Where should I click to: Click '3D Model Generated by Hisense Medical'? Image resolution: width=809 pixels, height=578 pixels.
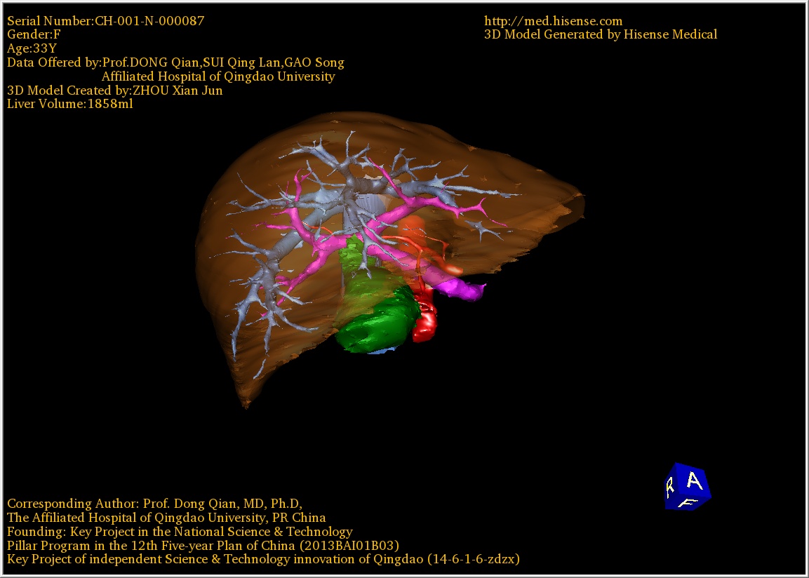[x=601, y=34]
